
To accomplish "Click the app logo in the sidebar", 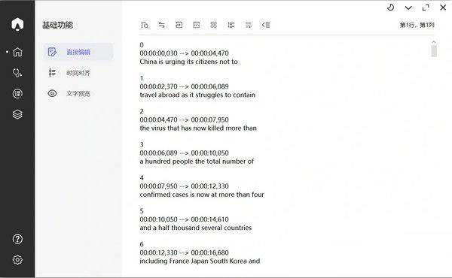I will [17, 24].
